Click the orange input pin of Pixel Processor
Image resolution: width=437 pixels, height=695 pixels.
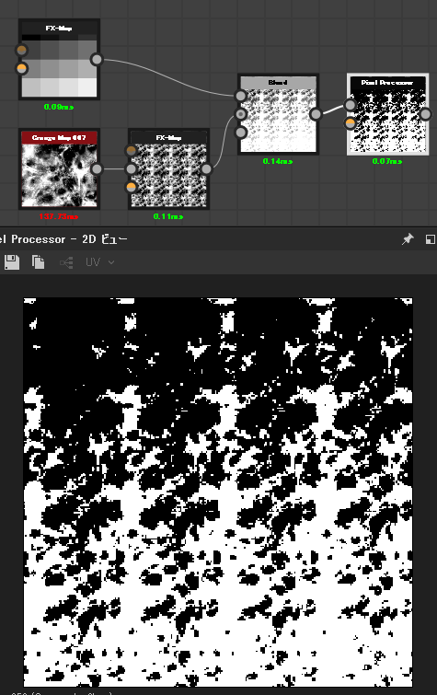coord(351,122)
